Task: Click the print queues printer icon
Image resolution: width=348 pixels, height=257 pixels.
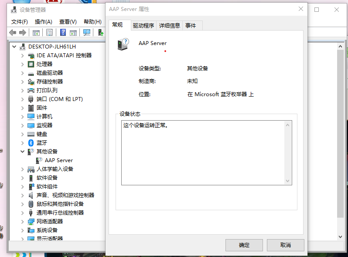Action: [31, 90]
